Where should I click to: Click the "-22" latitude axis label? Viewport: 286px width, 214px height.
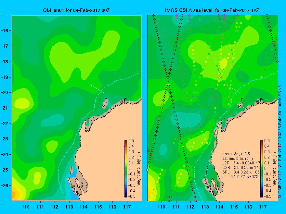click(4, 124)
